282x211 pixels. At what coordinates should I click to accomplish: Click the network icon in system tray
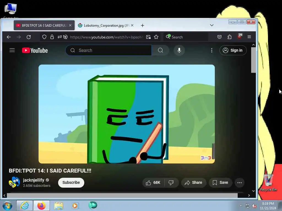pos(248,206)
